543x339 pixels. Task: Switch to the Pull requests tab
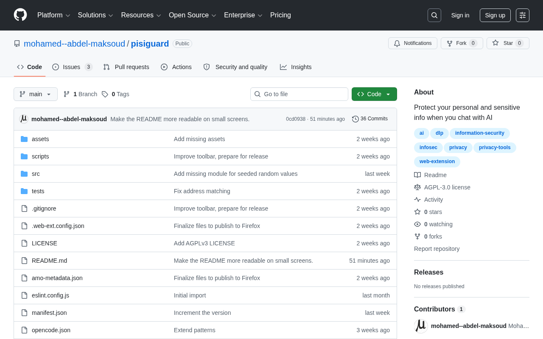pyautogui.click(x=126, y=67)
